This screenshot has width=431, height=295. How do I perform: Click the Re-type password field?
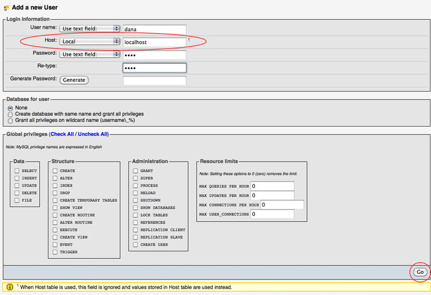[x=154, y=68]
